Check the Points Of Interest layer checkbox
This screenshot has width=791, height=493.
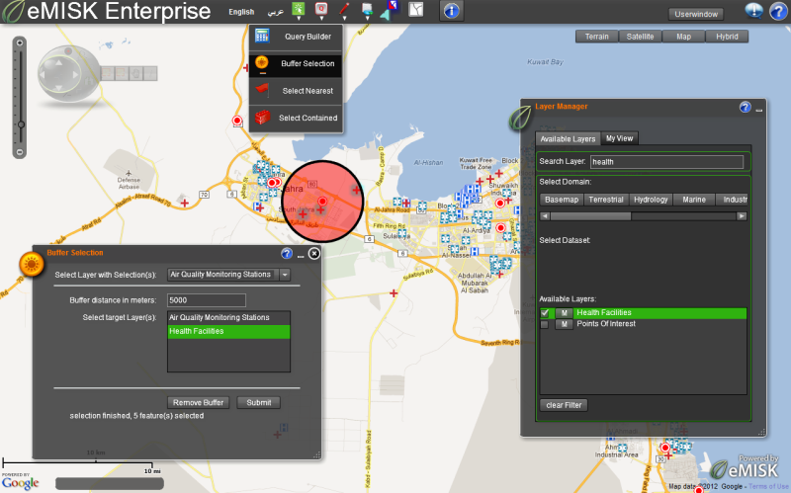tap(545, 325)
